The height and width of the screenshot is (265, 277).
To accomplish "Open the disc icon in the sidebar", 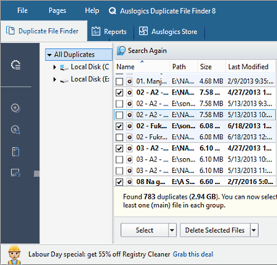I will (15, 108).
